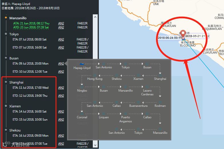
Task: Click 'ETD: 10 Jul 2018, 12:00 Tue' text
Action: (30, 71)
